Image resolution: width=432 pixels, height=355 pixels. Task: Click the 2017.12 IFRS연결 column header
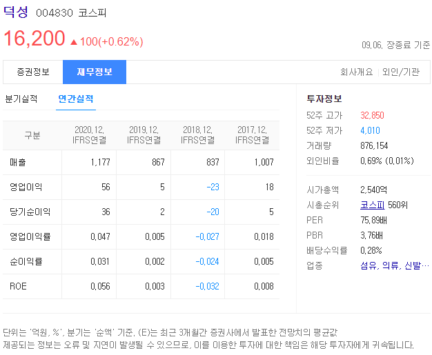[x=253, y=135]
